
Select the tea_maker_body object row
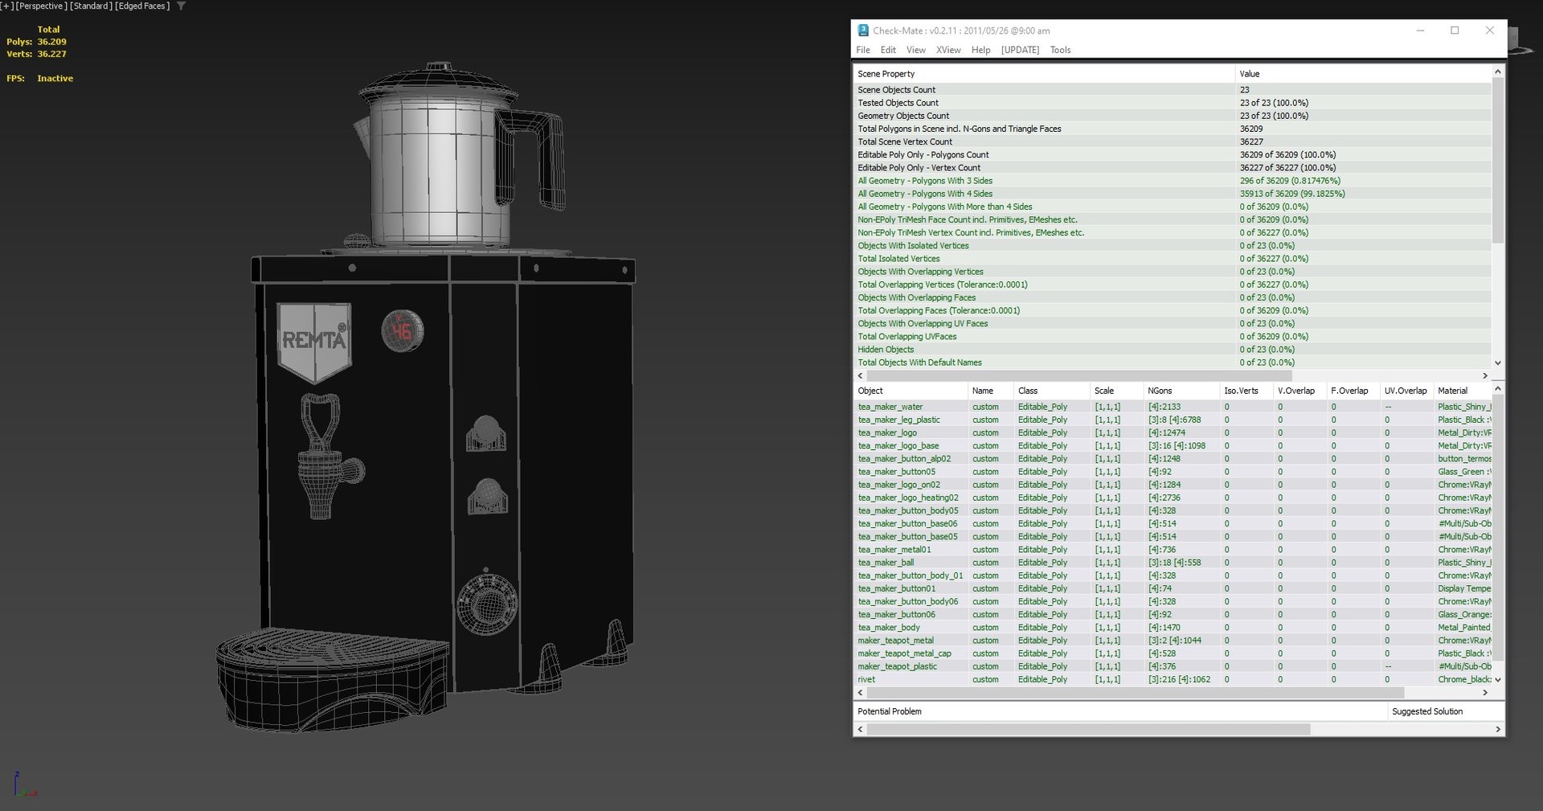click(x=1173, y=628)
